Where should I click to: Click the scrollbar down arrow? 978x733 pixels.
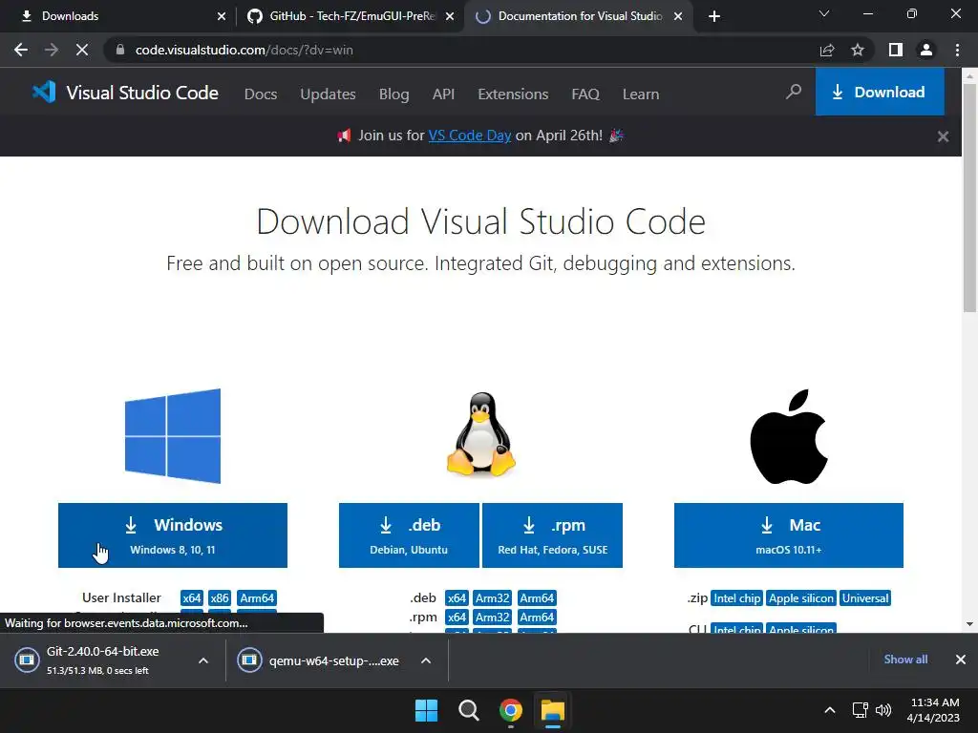[x=969, y=624]
